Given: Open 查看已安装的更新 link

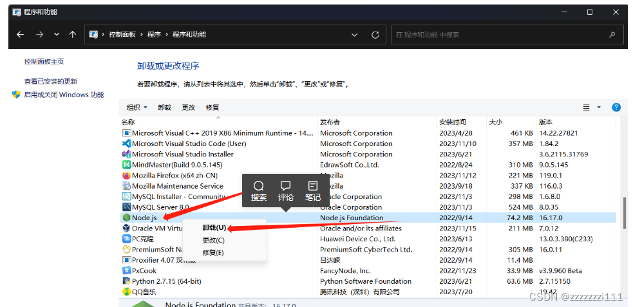Looking at the screenshot, I should [x=50, y=82].
